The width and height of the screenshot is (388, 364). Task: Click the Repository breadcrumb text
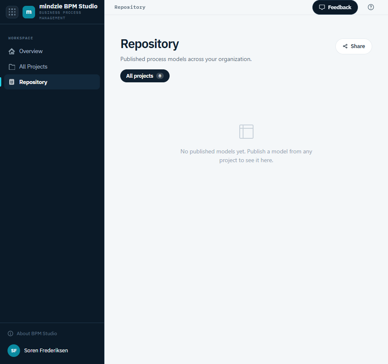(130, 7)
